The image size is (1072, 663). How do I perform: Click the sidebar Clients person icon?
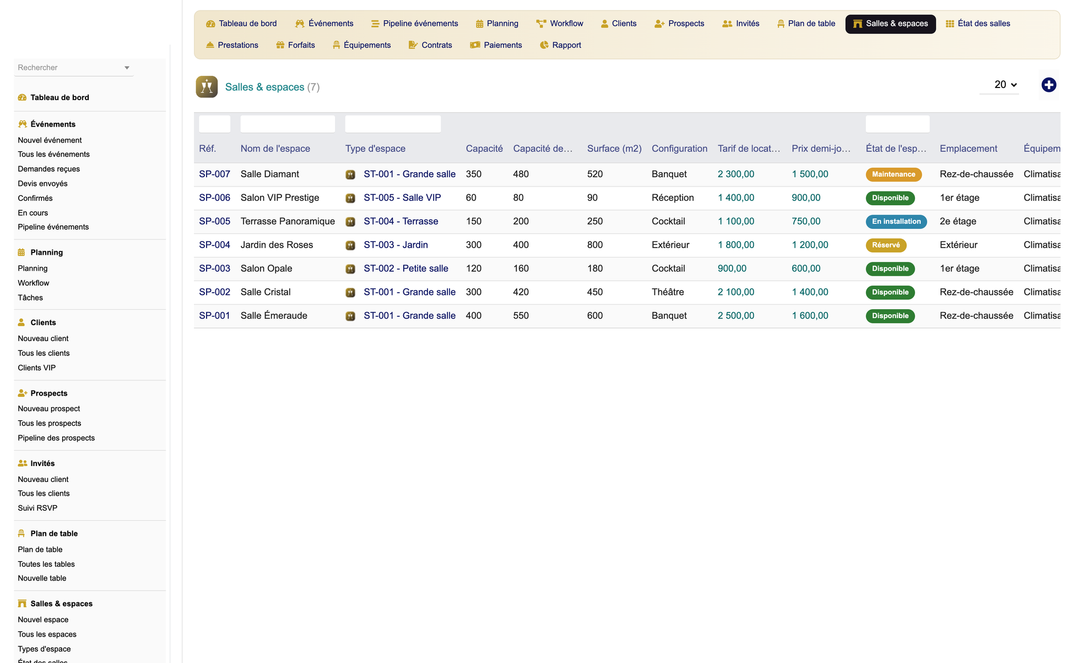point(21,322)
